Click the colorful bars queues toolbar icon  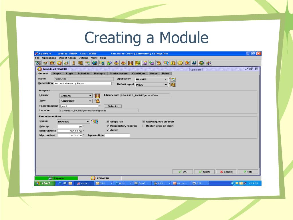[166, 63]
